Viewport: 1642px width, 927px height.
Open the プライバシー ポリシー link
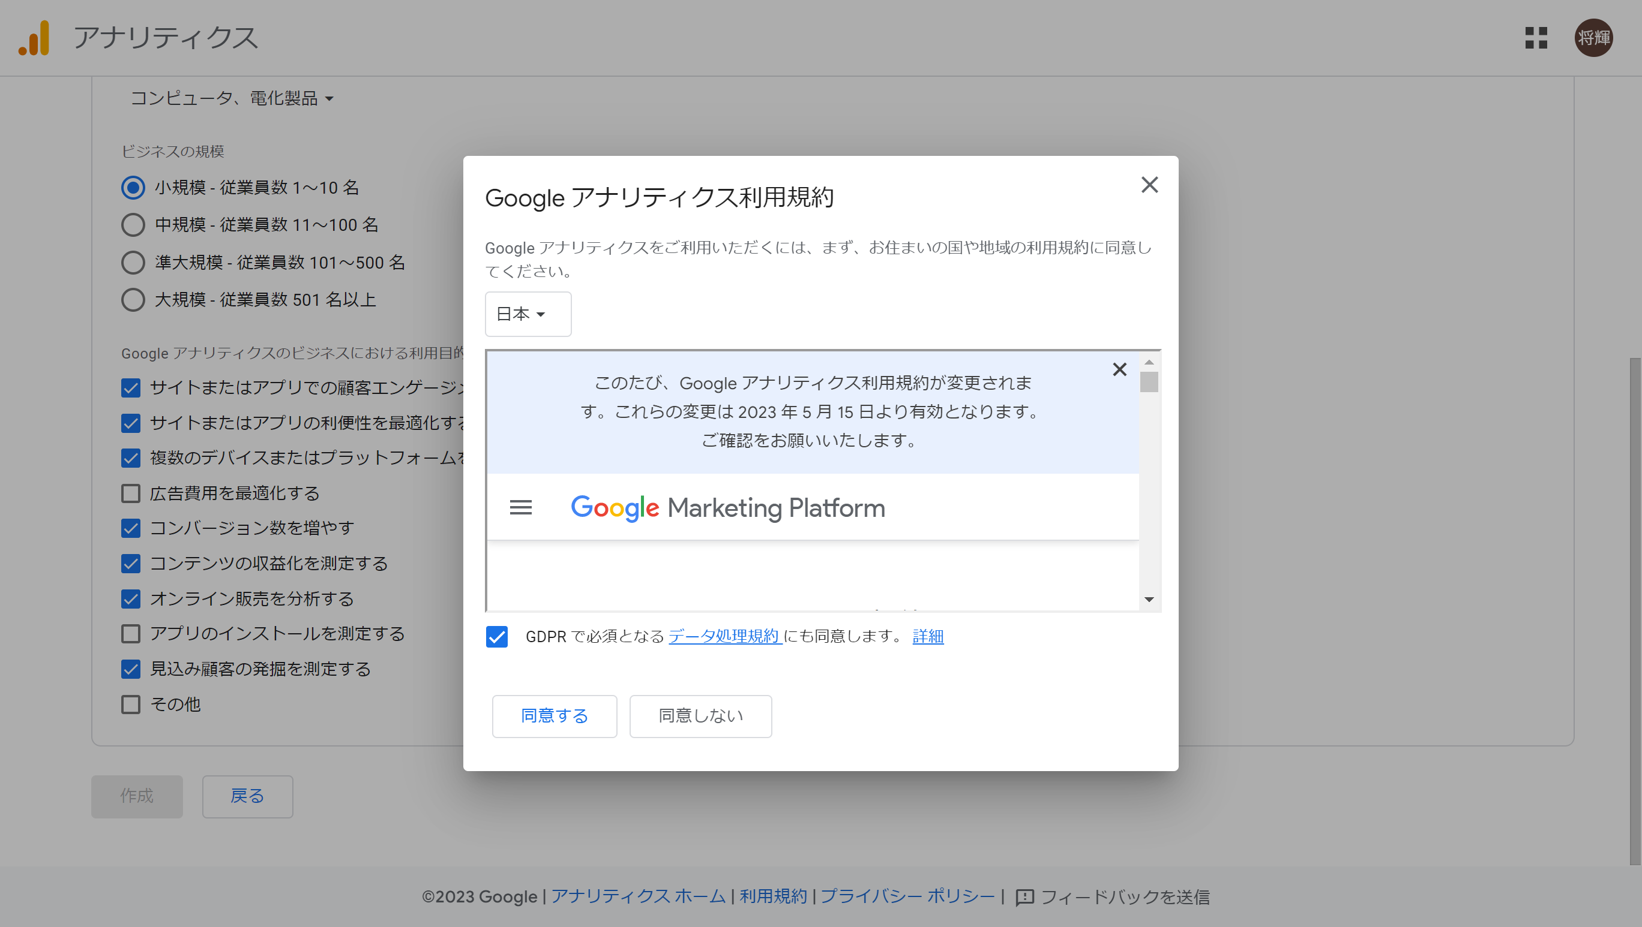coord(907,896)
